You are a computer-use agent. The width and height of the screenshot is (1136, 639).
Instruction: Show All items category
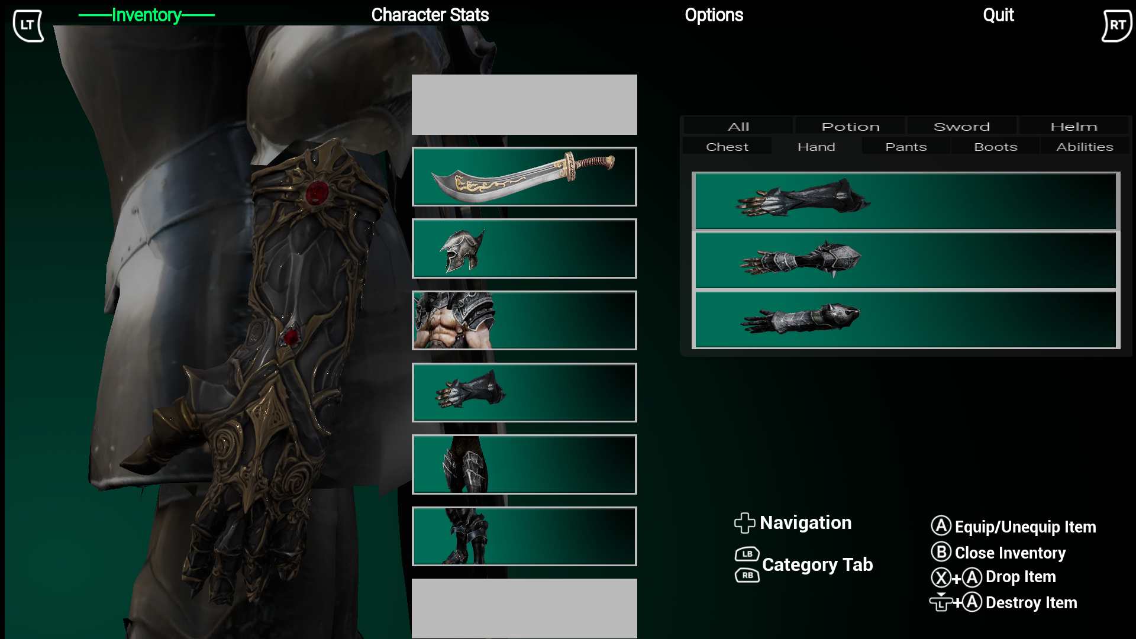738,126
